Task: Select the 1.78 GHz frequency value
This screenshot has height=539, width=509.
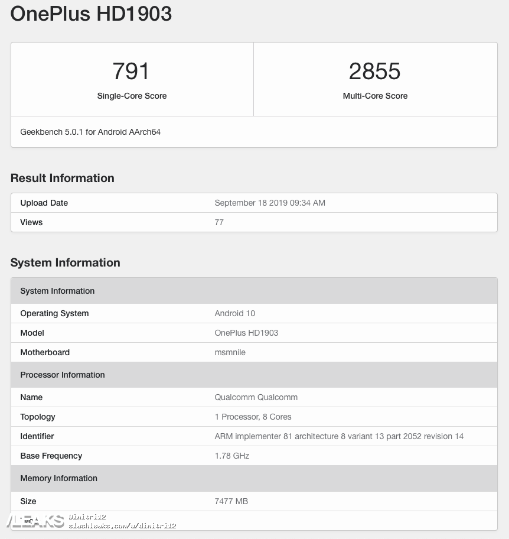Action: click(x=232, y=456)
